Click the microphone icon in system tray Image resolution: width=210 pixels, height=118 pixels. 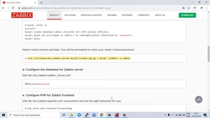pyautogui.click(x=169, y=115)
